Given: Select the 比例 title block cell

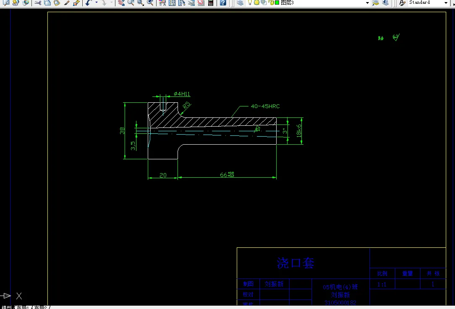Looking at the screenshot, I should pos(382,273).
